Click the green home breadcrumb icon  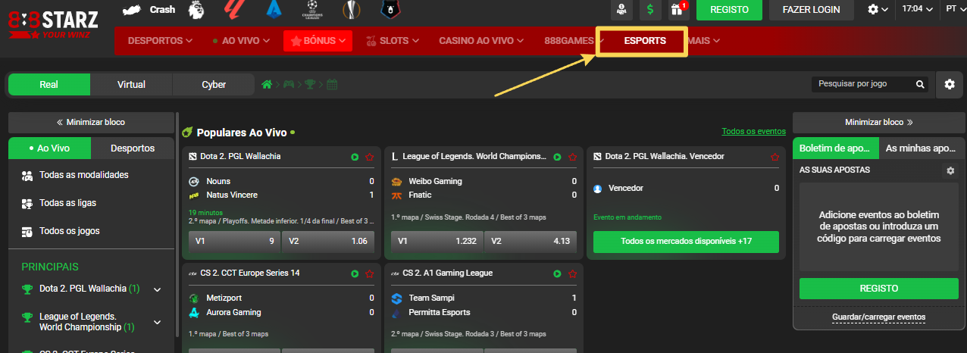coord(267,84)
